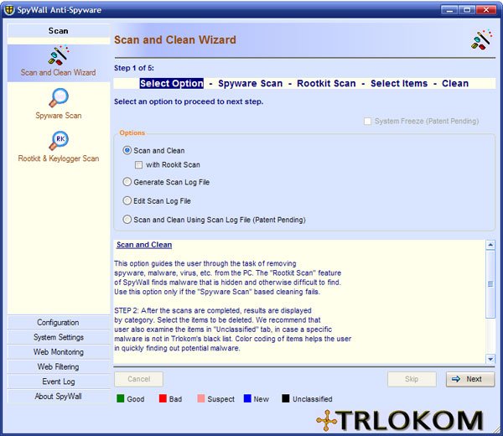
Task: Click the Step 1 of 5 text
Action: pyautogui.click(x=134, y=68)
